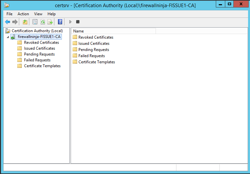Minimize the certsrv window

coord(220,4)
